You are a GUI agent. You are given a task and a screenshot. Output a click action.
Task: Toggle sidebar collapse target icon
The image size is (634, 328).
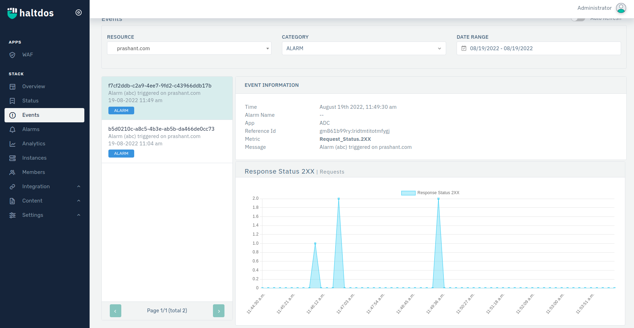(x=79, y=13)
